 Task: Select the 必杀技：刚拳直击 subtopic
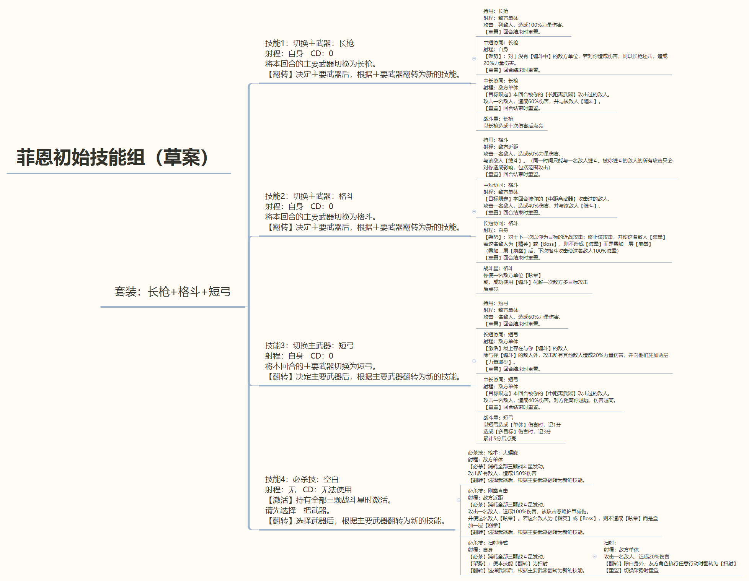click(563, 511)
